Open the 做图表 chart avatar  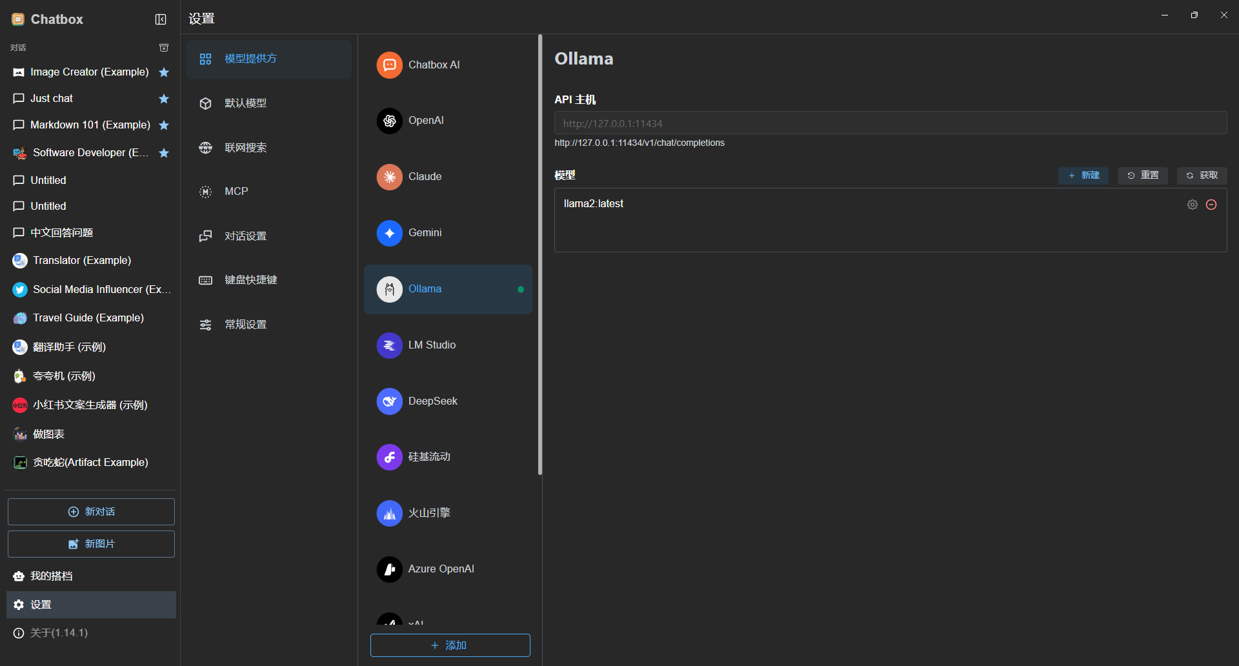click(20, 434)
